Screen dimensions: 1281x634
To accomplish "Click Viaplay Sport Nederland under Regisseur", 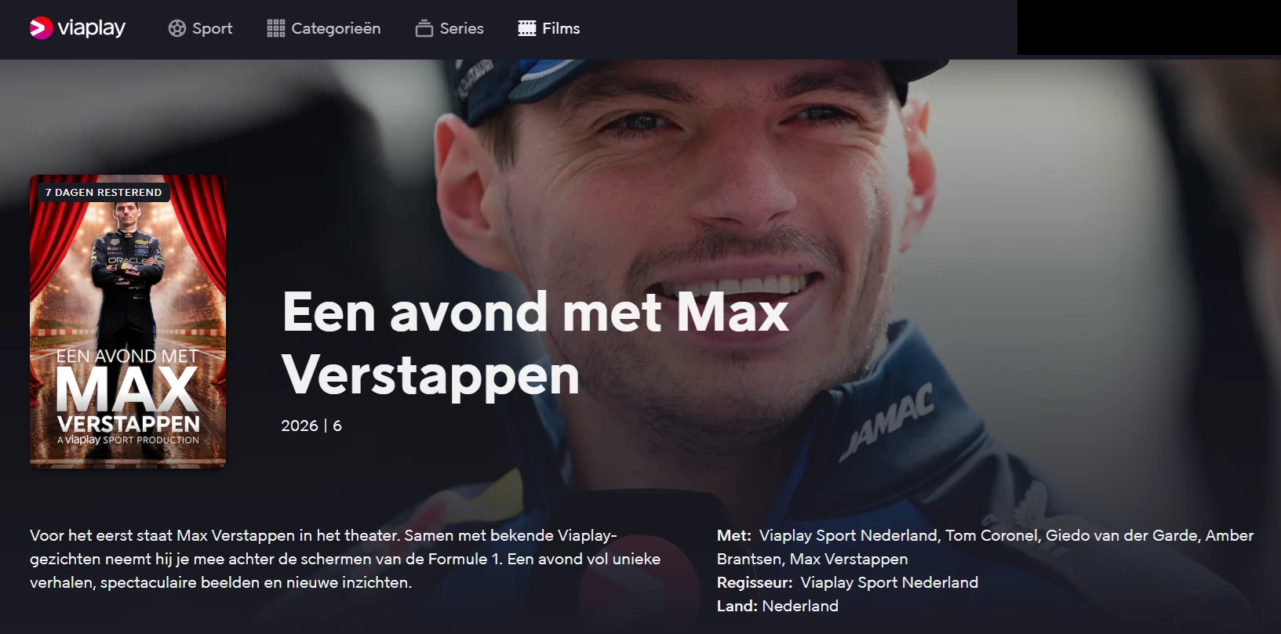I will (x=890, y=582).
